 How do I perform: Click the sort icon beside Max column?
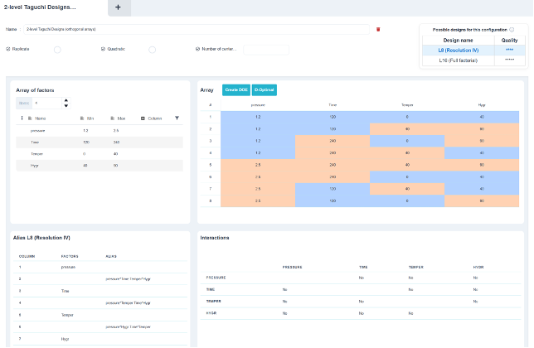point(113,118)
